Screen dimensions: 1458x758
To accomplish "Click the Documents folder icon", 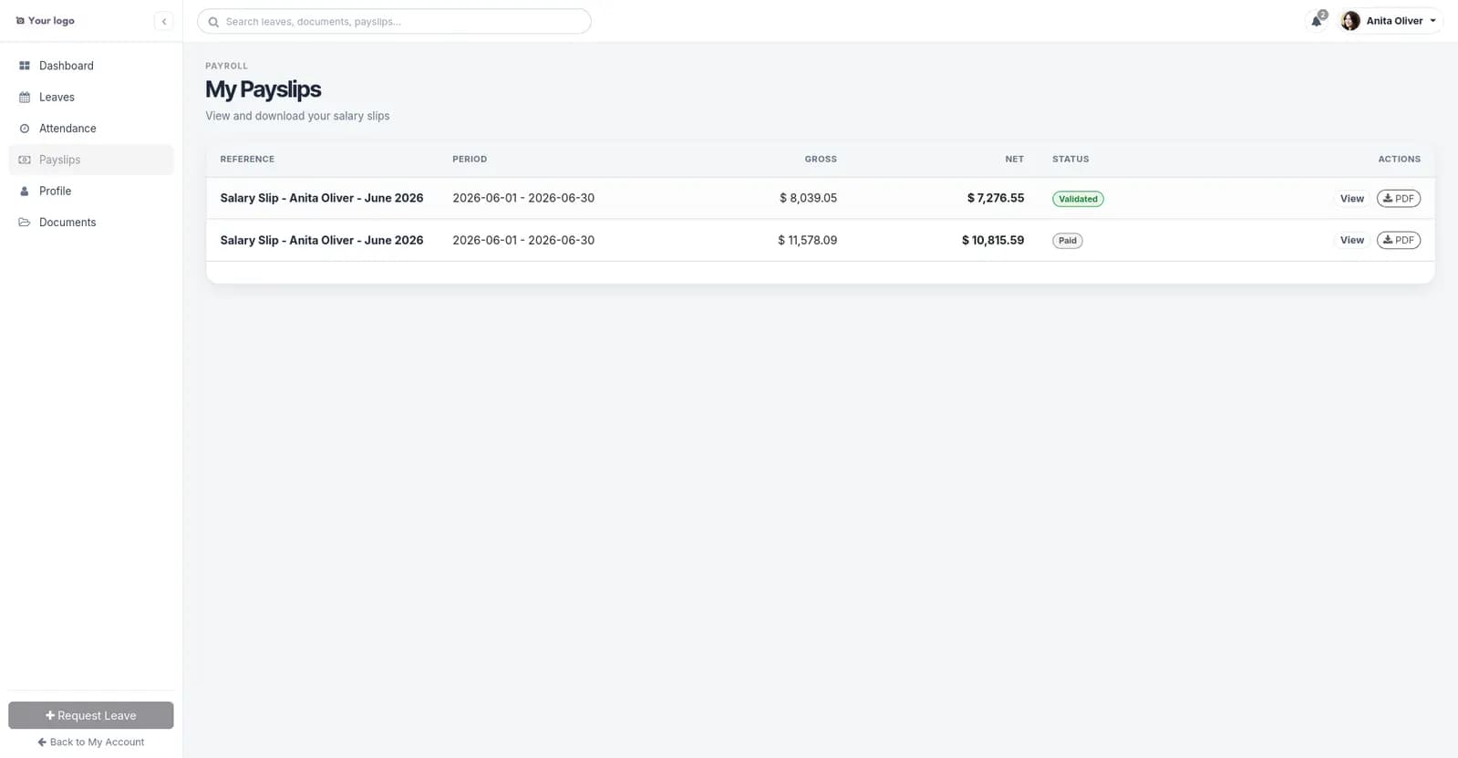I will coord(25,223).
